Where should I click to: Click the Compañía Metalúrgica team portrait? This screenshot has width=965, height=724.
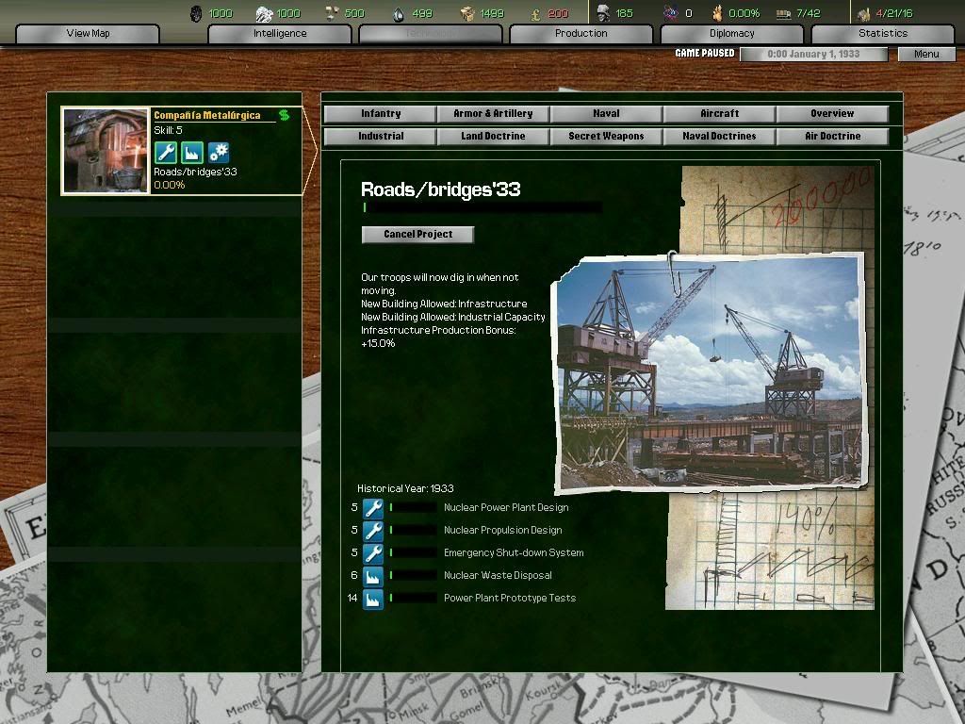[x=106, y=151]
